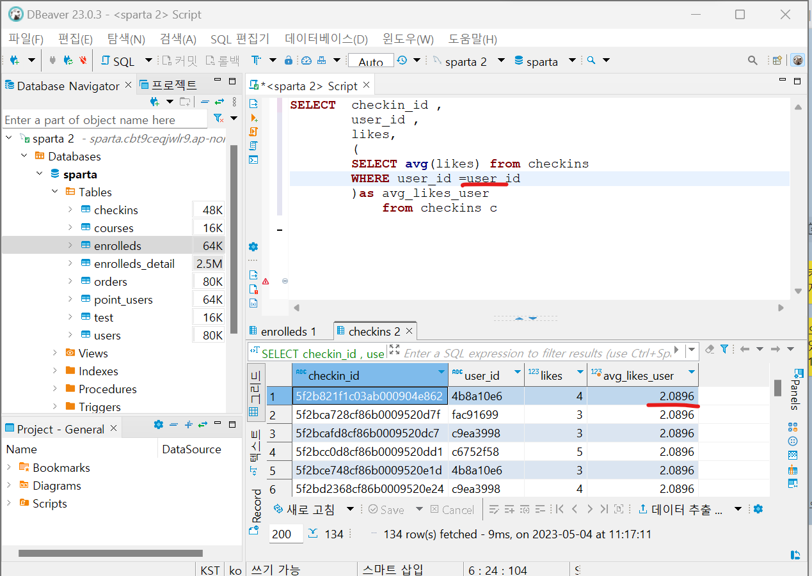Click the new database connection plug icon
This screenshot has width=812, height=576.
14,61
